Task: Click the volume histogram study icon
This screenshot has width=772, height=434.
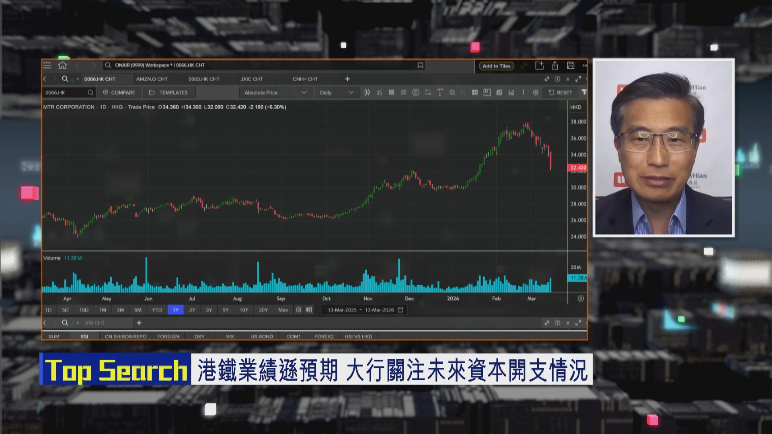Action: [512, 92]
